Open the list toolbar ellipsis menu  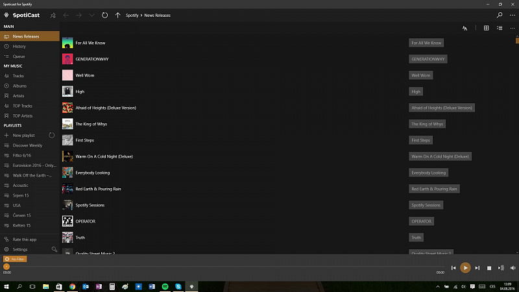click(513, 28)
